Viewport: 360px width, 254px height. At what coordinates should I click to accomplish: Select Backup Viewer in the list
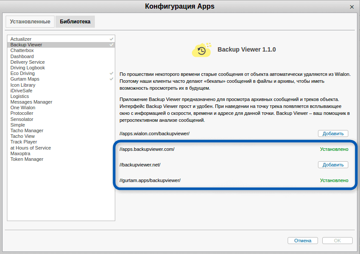[x=61, y=45]
